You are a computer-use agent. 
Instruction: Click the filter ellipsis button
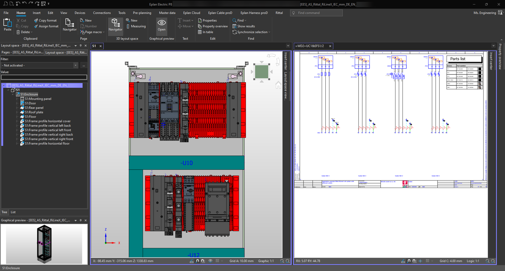[84, 65]
